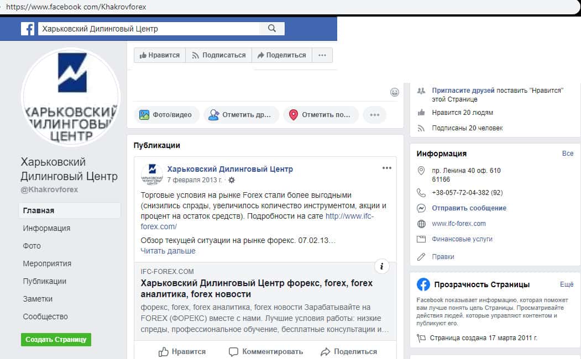581x359 pixels.
Task: Click the green Создать Страницу button
Action: pos(56,339)
